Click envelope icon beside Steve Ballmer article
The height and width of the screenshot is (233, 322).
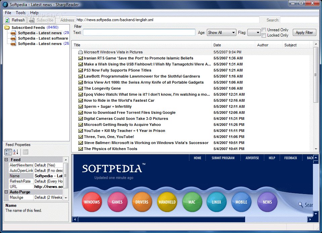[81, 143]
